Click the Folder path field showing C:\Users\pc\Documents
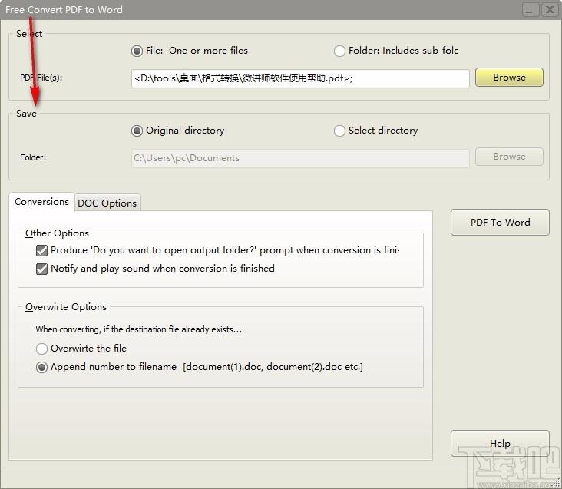 (300, 158)
